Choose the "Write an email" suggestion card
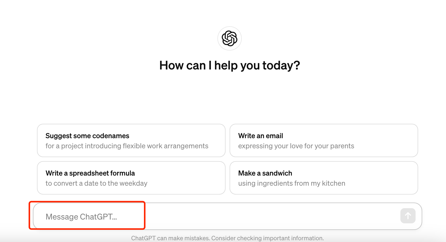Viewport: 446px width, 242px height. pos(324,140)
